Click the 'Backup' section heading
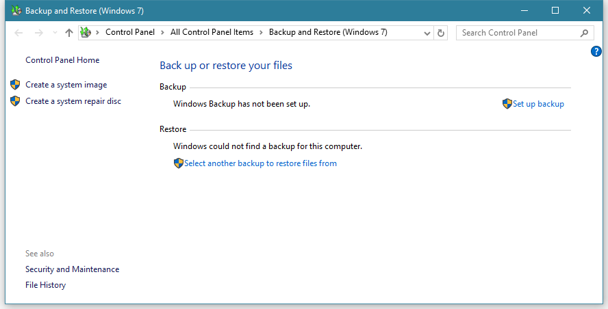This screenshot has width=608, height=309. tap(173, 87)
